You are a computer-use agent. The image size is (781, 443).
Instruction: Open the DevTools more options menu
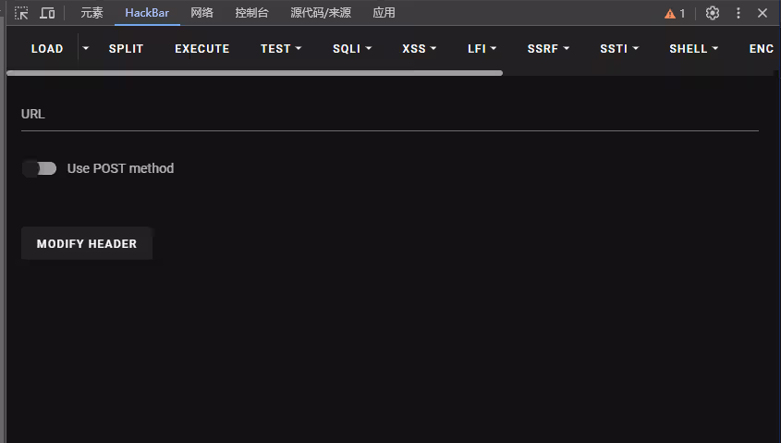(738, 13)
